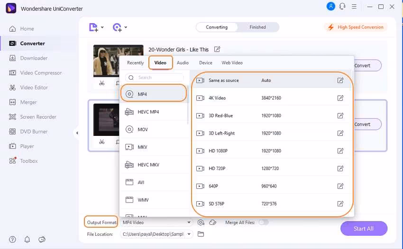Choose MP4 format from list
The height and width of the screenshot is (249, 403).
[x=154, y=94]
